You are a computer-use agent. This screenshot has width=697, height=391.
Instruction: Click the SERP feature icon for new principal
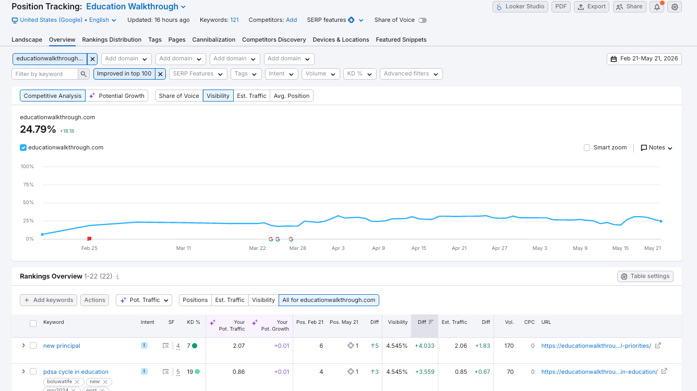(166, 346)
